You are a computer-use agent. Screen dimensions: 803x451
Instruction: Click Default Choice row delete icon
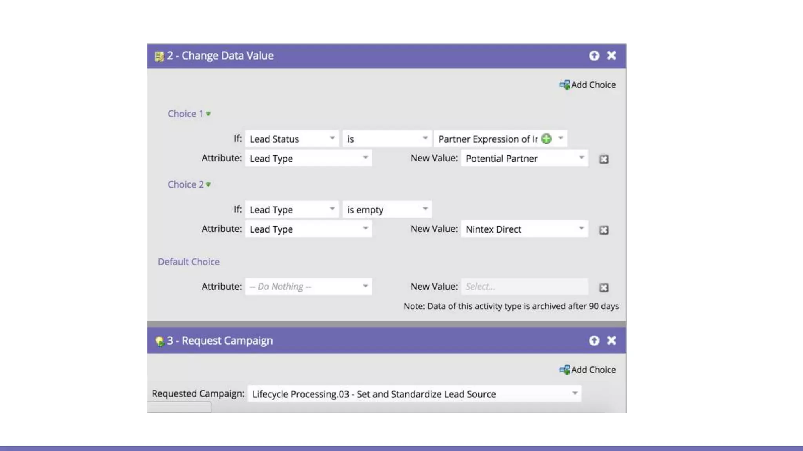[603, 288]
